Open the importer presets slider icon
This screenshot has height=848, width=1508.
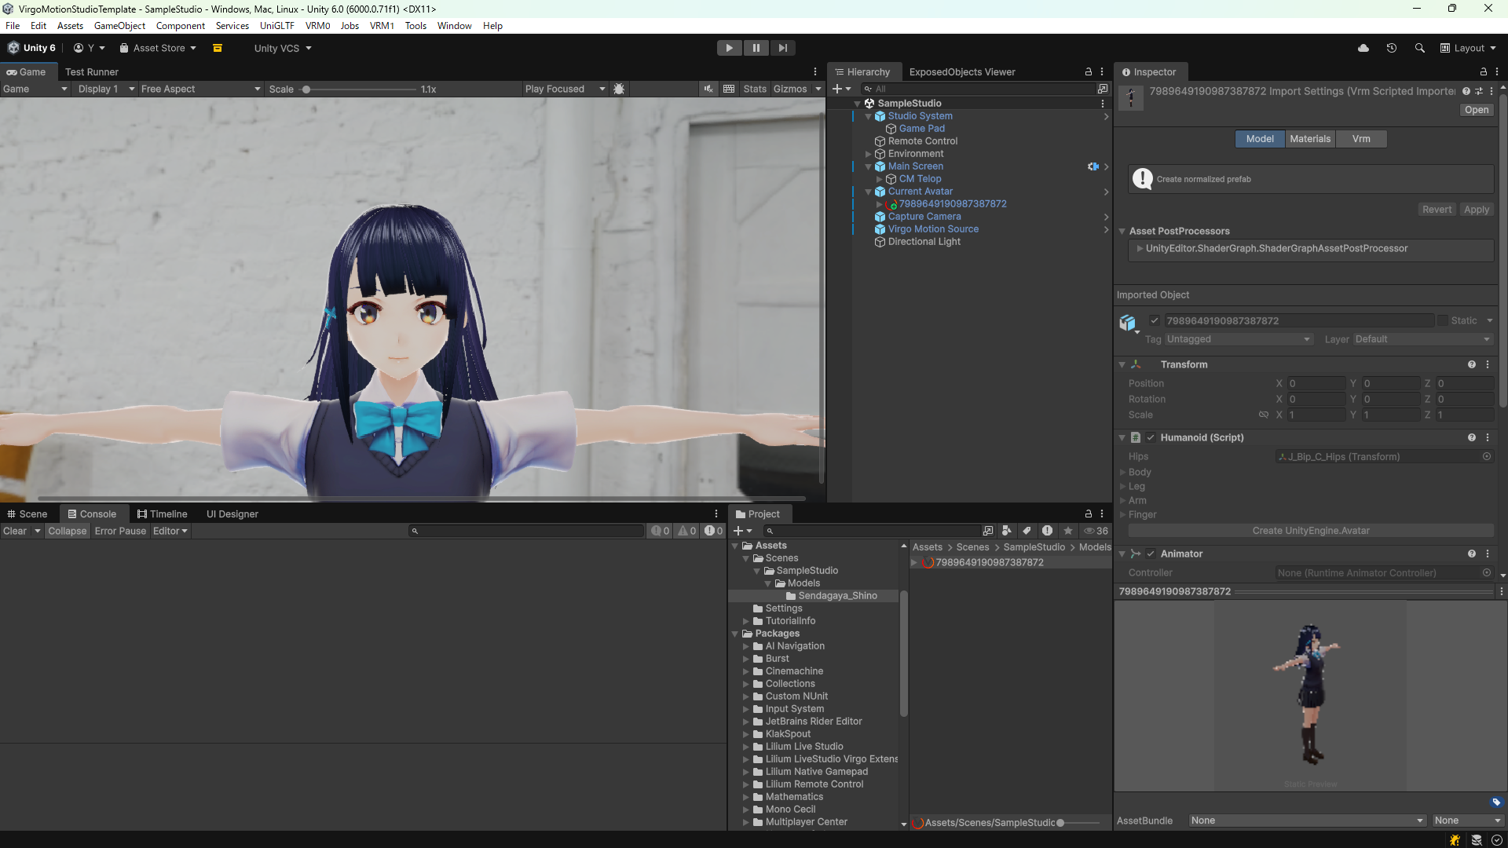click(1479, 91)
